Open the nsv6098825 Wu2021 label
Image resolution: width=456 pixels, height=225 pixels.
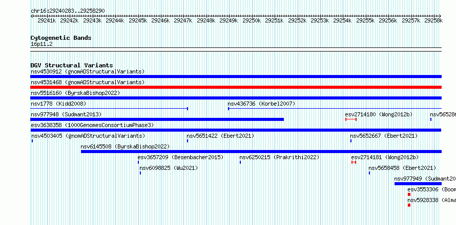(169, 168)
